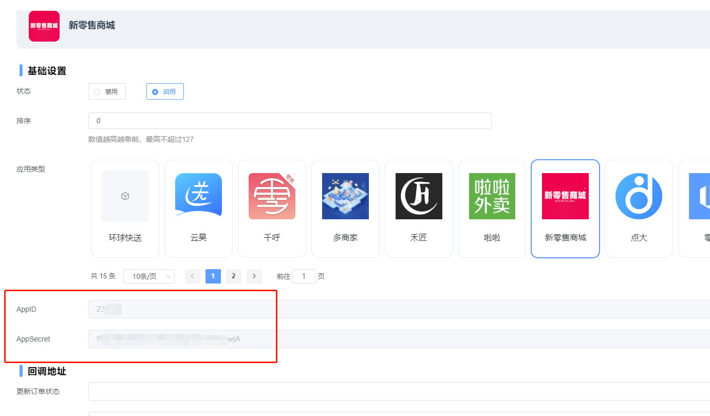The height and width of the screenshot is (416, 710).
Task: Click the 更新订单状态 callback URL field
Action: click(399, 391)
